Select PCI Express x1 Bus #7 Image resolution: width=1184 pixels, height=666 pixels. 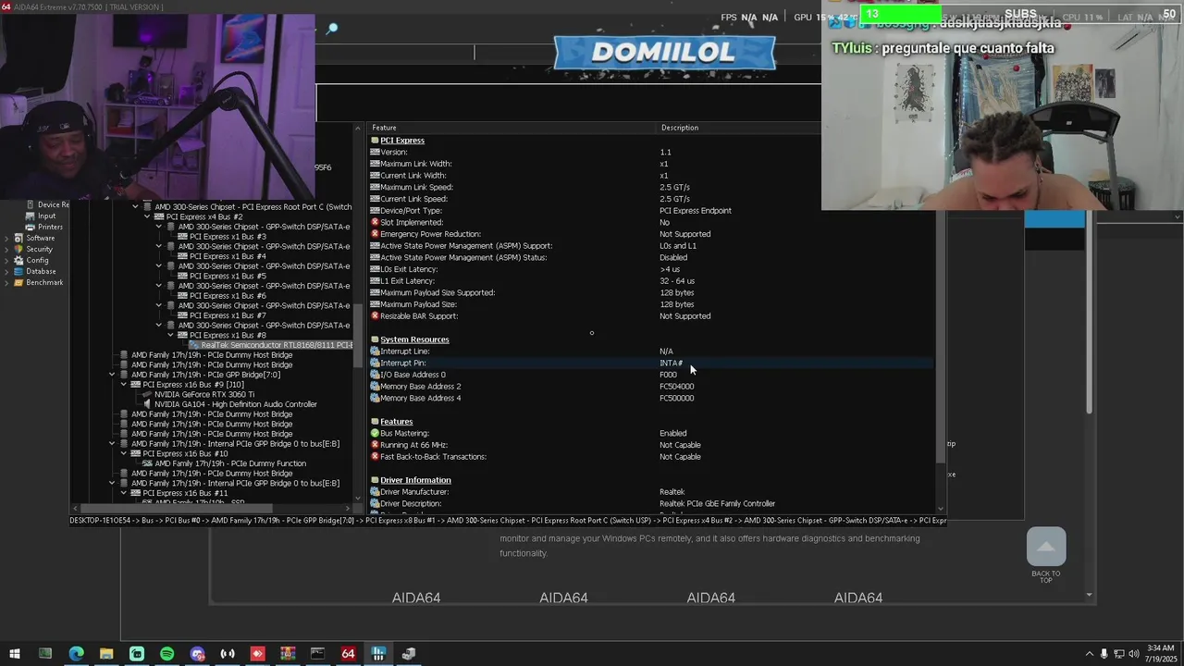point(228,315)
